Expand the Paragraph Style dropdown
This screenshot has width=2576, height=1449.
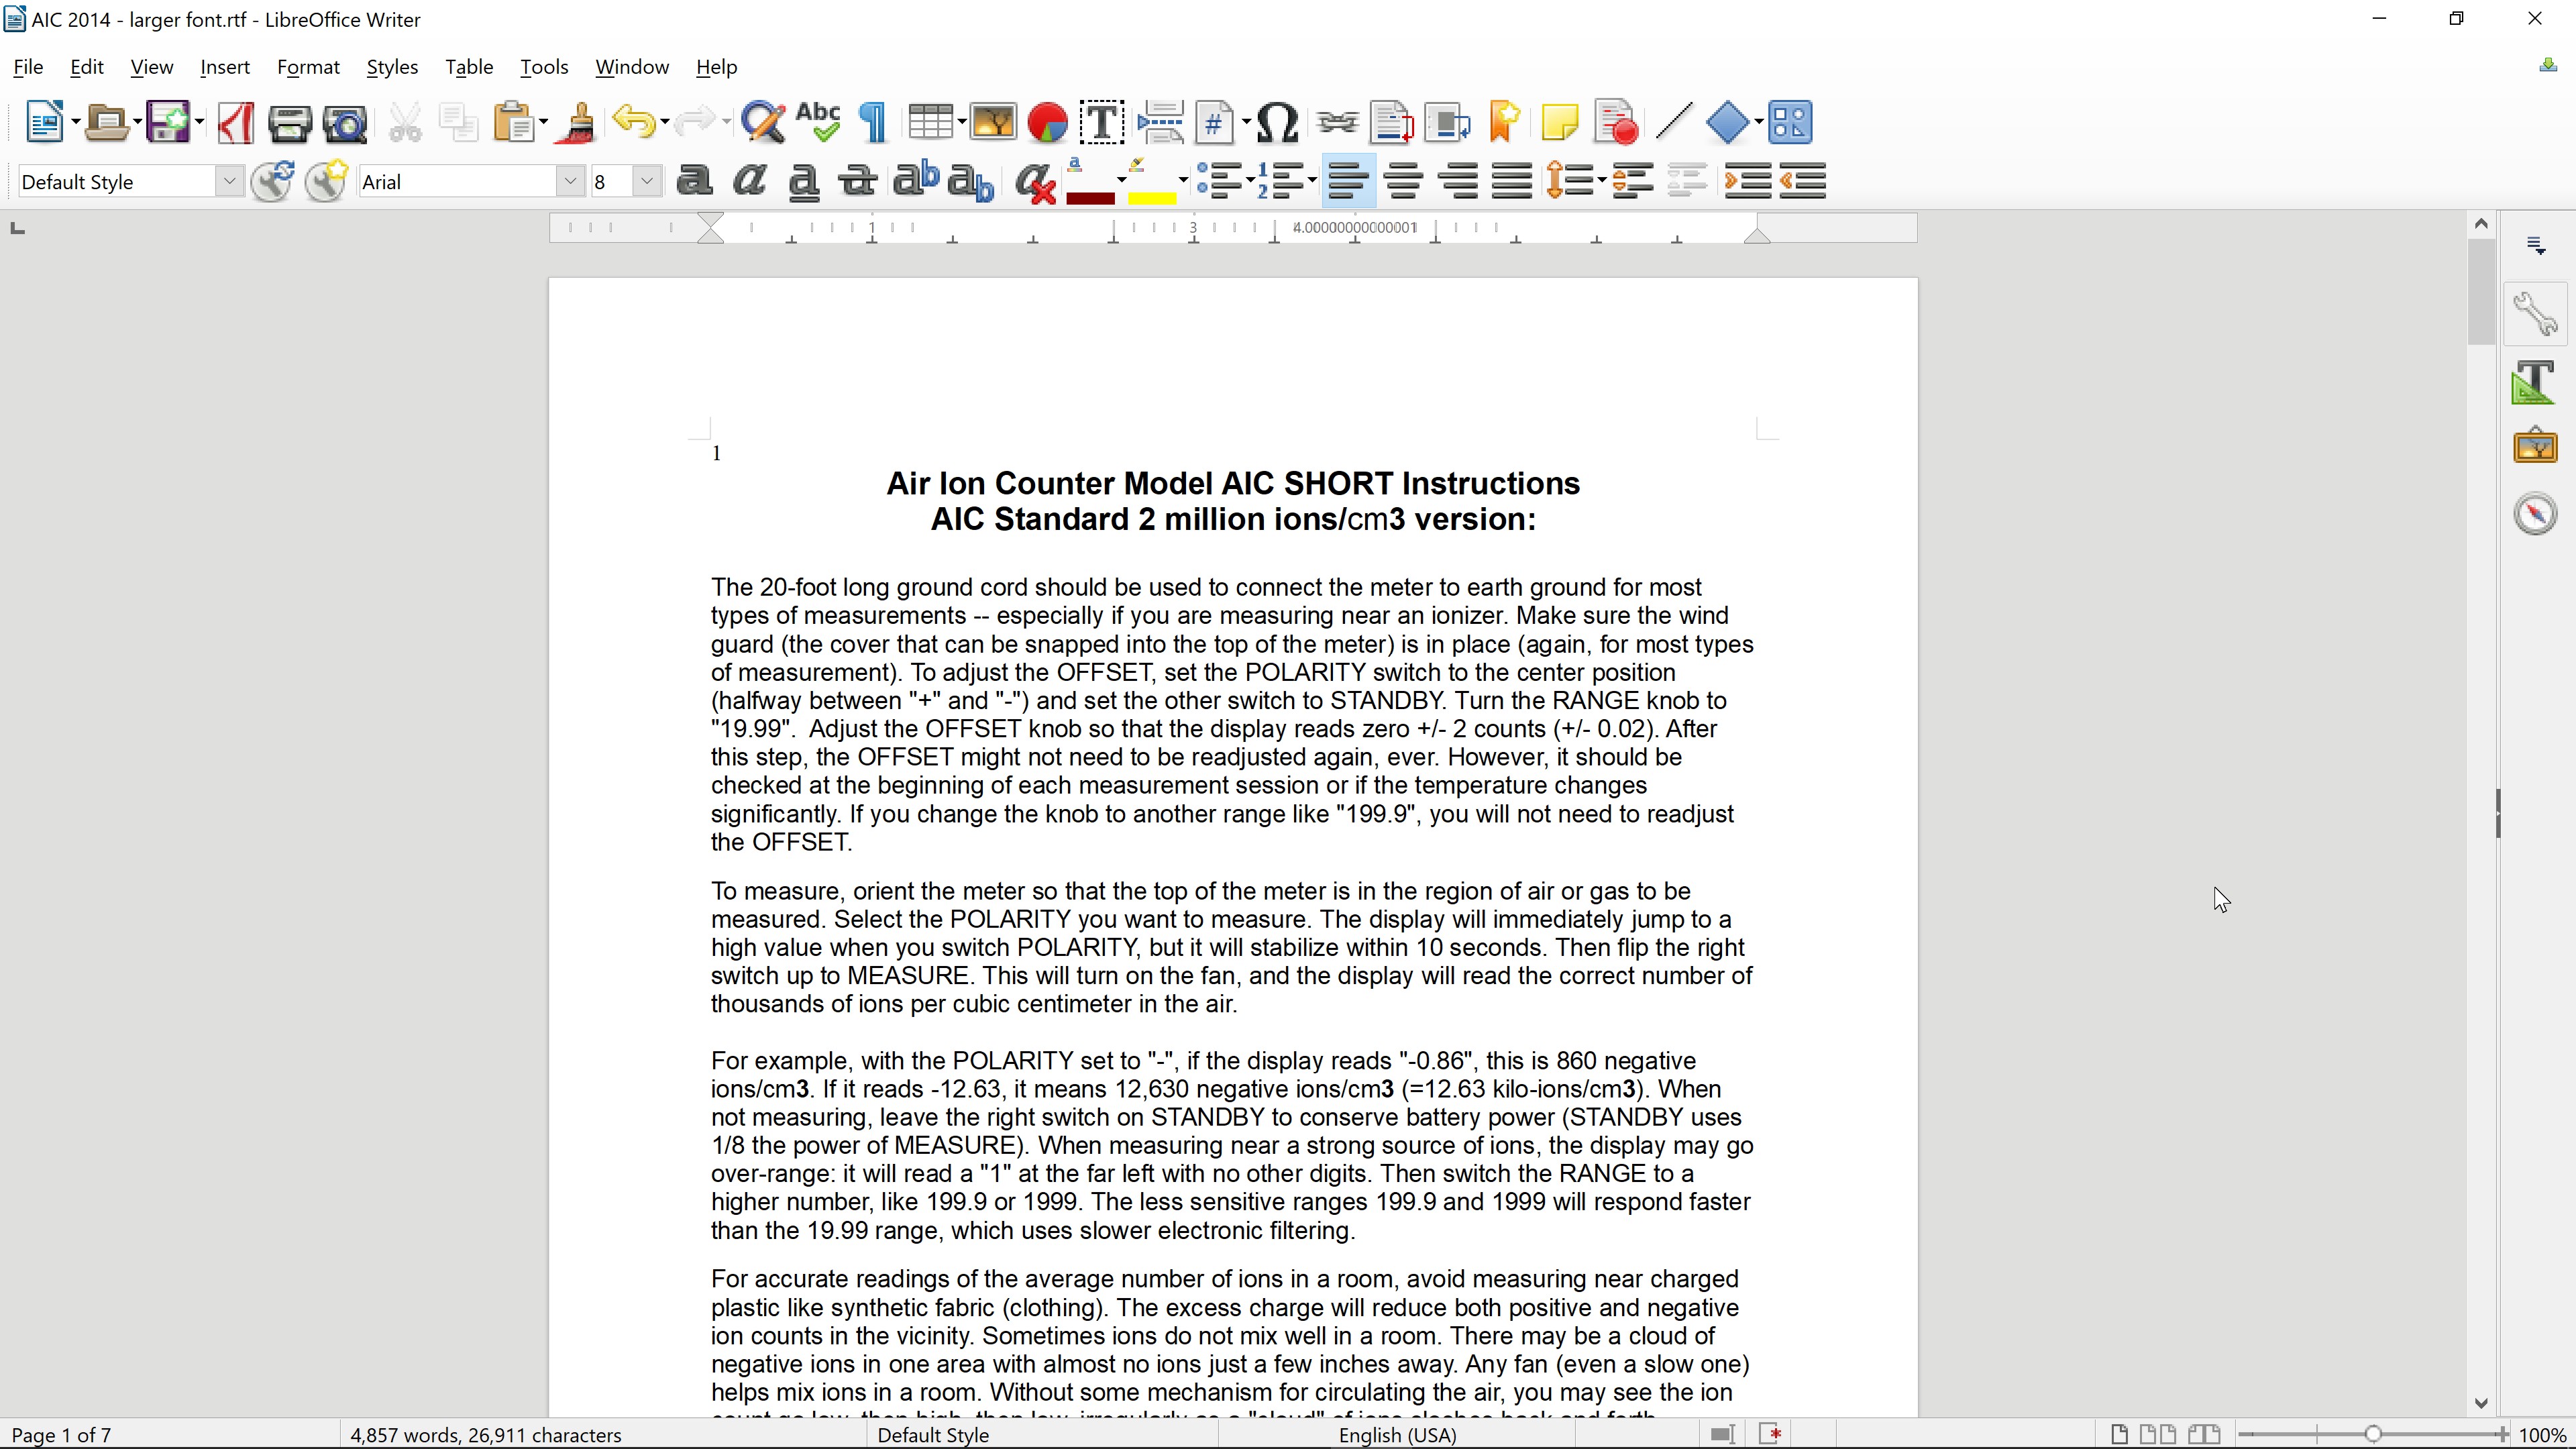229,181
